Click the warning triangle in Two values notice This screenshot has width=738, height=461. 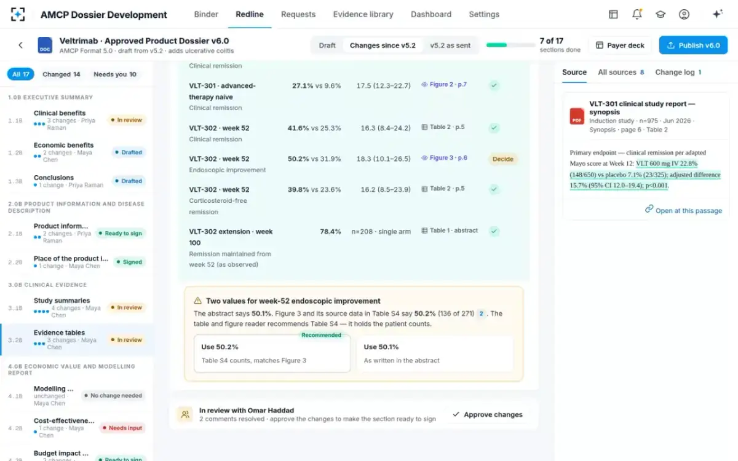click(x=198, y=301)
